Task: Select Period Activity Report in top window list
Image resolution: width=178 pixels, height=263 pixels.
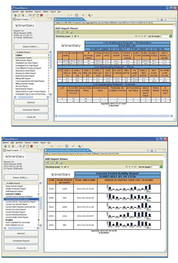Action: 24,89
